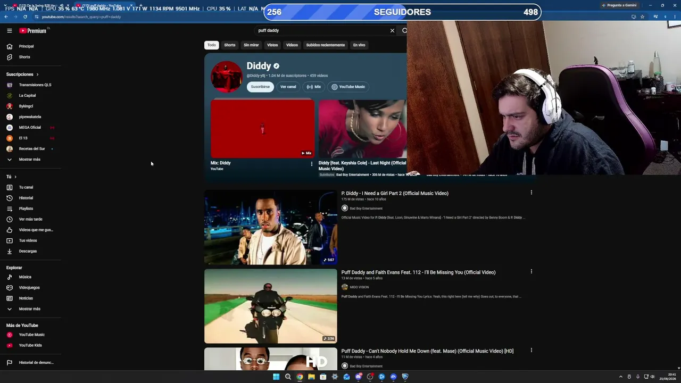Viewport: 681px width, 383px height.
Task: Clear the search box with the X
Action: click(x=392, y=31)
